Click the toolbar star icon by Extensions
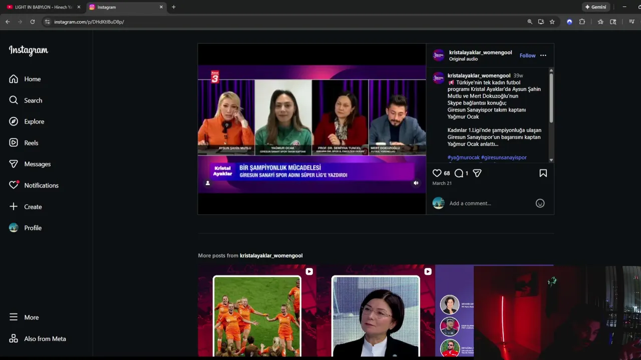Screen dimensions: 641x360 click(600, 22)
